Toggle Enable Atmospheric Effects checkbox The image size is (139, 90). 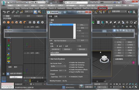(69, 69)
